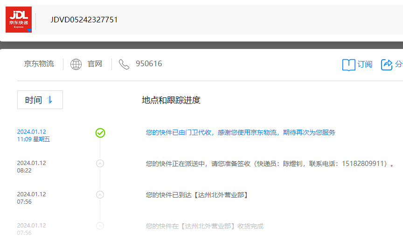Viewport: 403px width, 248px height.
Task: Click the phone number 950616
Action: coord(149,64)
